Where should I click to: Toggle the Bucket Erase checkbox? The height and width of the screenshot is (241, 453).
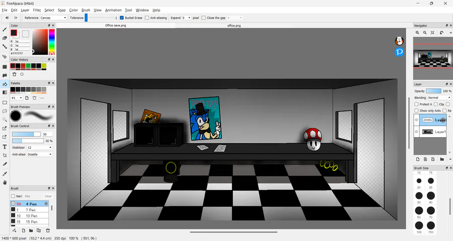pyautogui.click(x=122, y=18)
